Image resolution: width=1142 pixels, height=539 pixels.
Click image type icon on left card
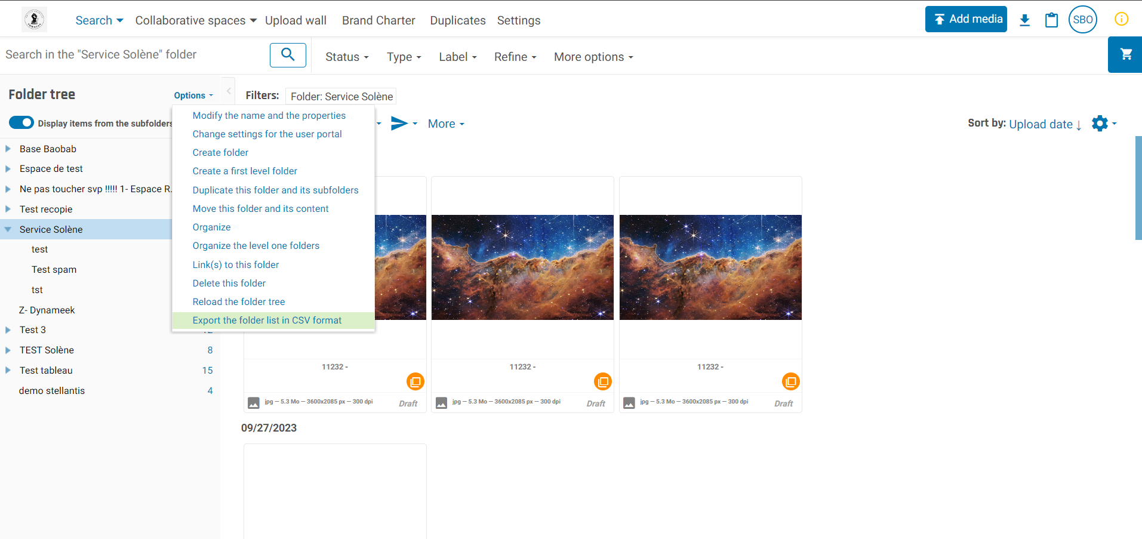[254, 403]
